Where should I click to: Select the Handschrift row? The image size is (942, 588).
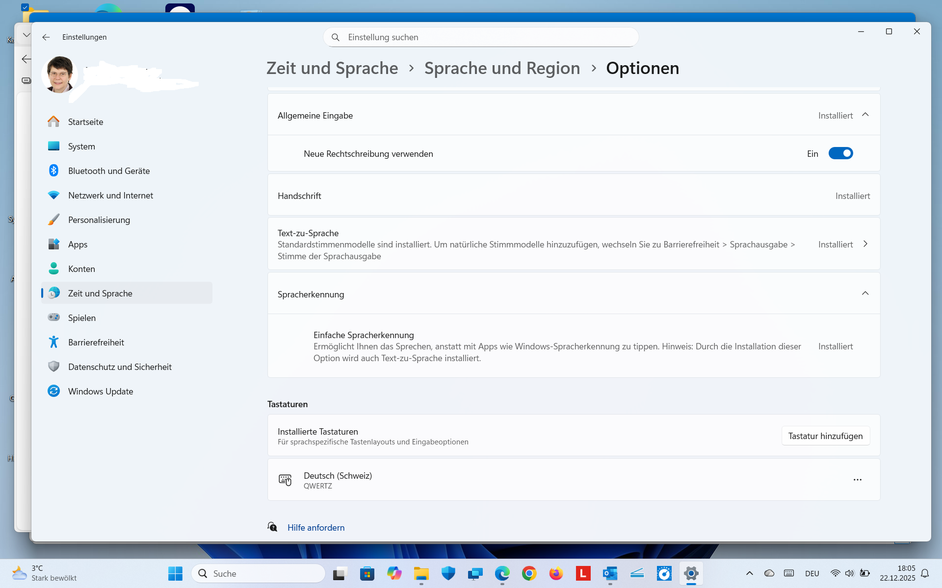[574, 196]
